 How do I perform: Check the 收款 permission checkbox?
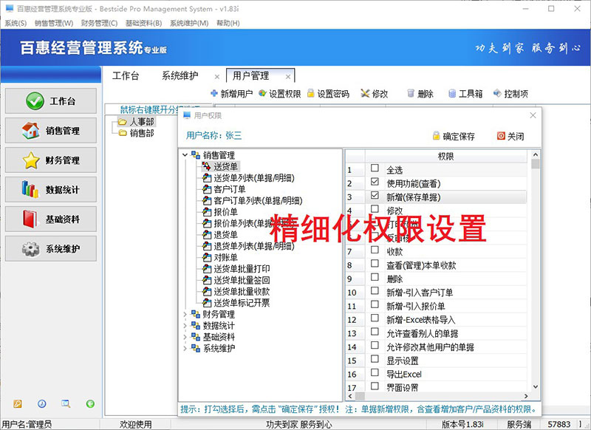coord(375,250)
